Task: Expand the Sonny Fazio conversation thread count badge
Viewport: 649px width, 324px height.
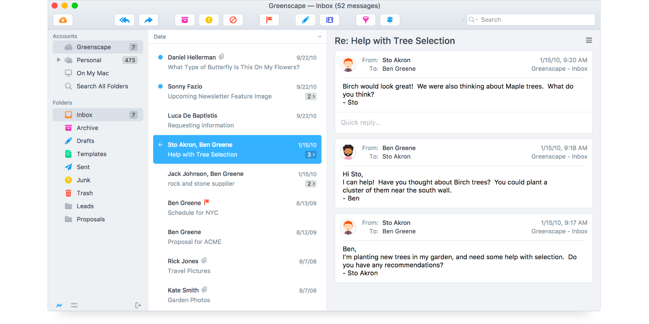Action: [x=311, y=97]
